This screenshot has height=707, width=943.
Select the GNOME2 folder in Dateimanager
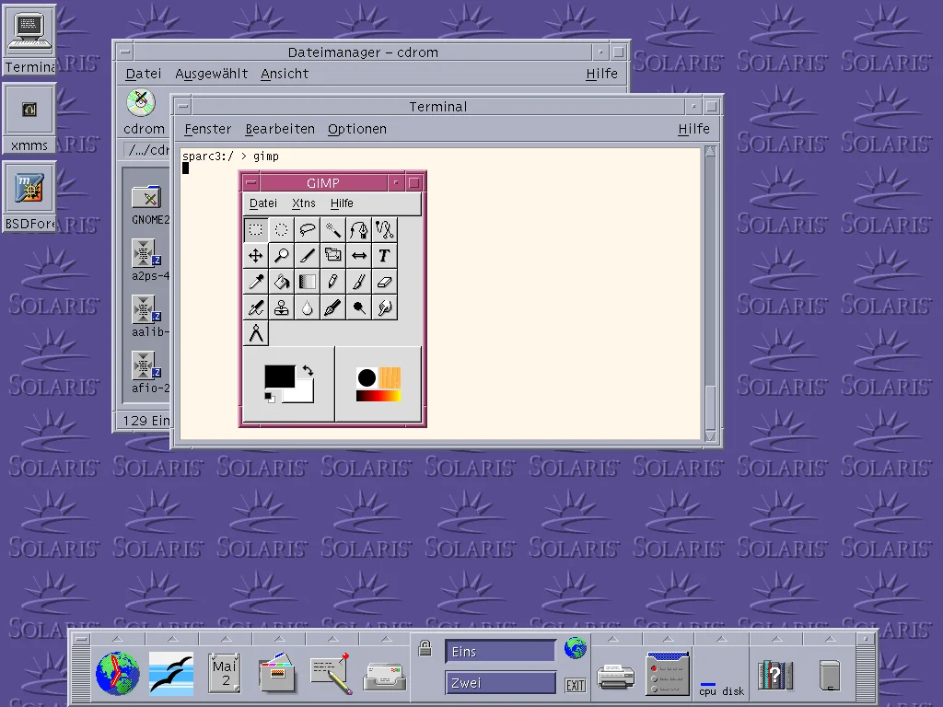pyautogui.click(x=150, y=205)
